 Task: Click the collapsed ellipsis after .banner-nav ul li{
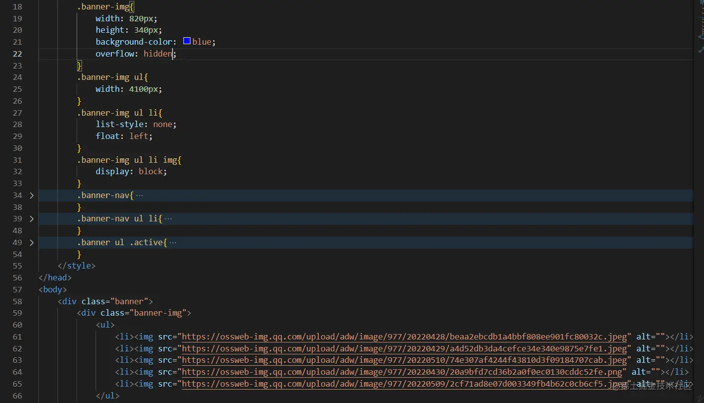pyautogui.click(x=168, y=219)
